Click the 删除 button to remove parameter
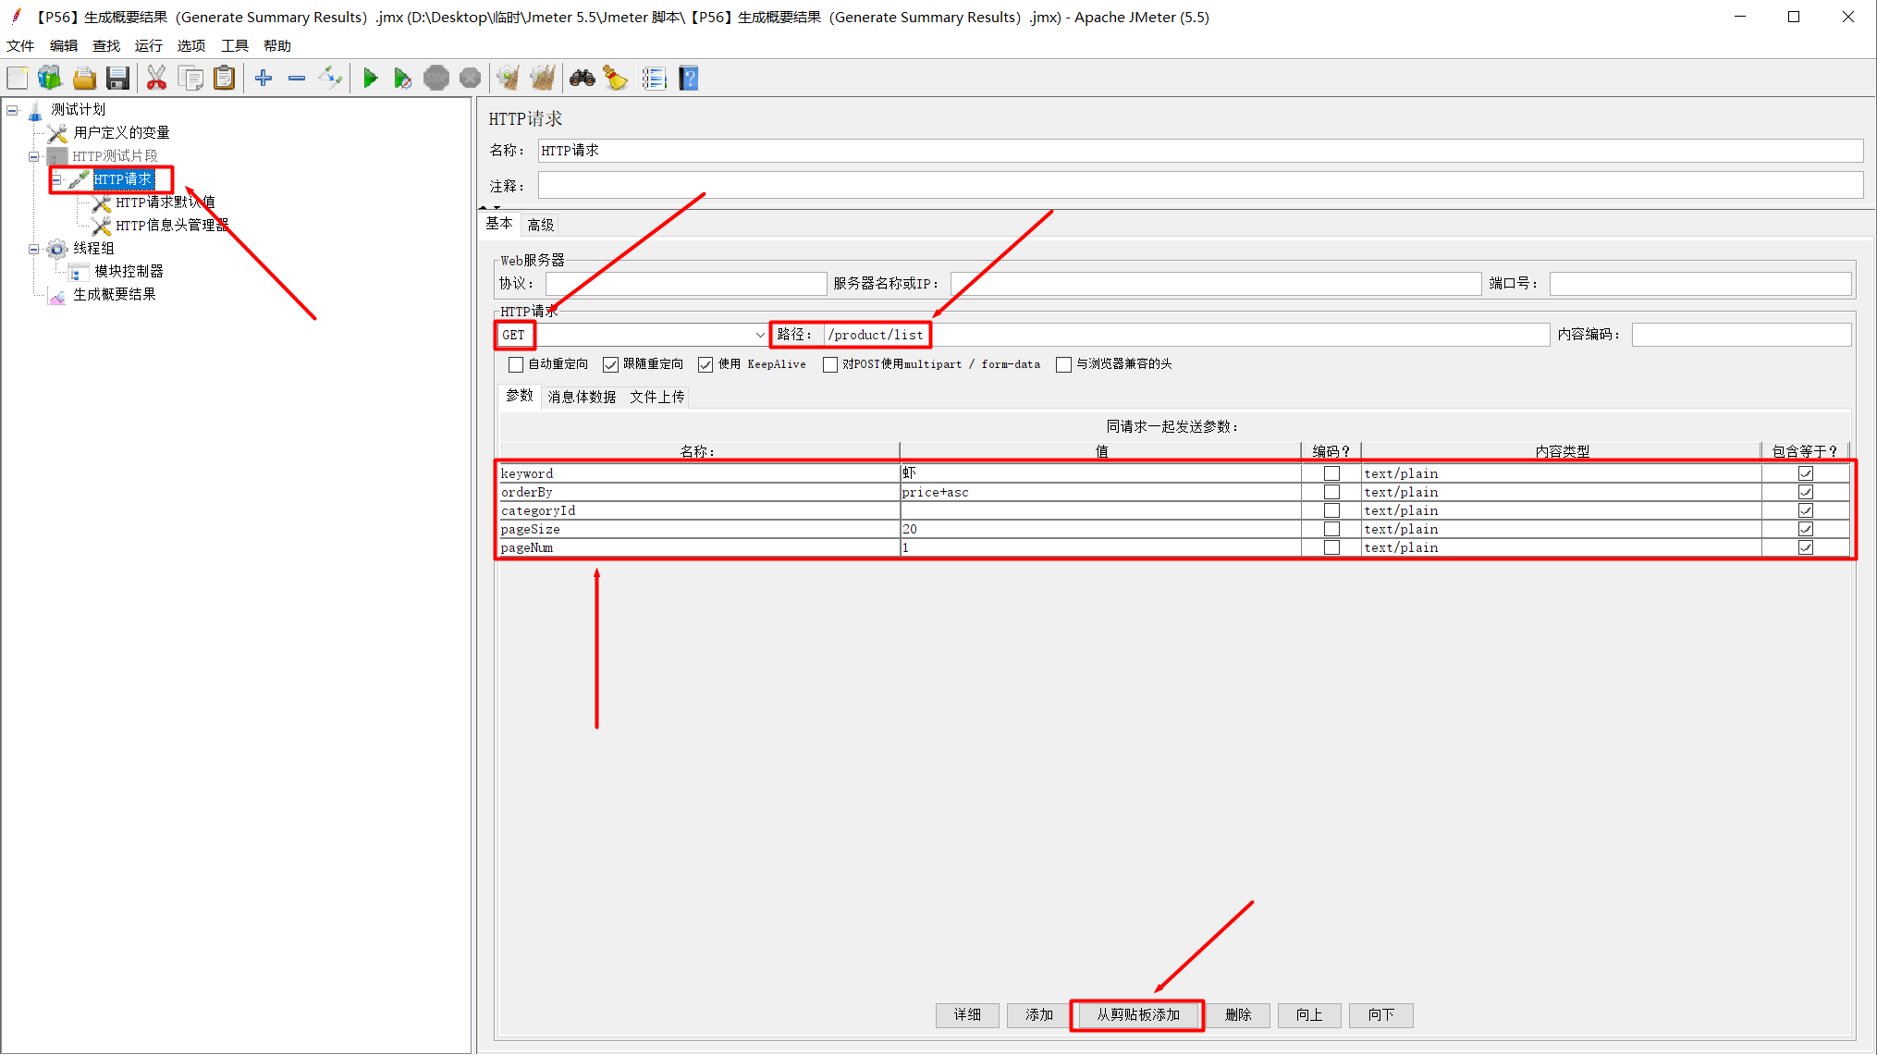 (1239, 1014)
